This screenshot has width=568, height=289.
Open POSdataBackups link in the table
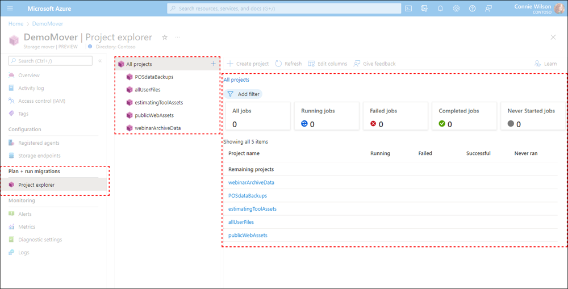pos(248,195)
